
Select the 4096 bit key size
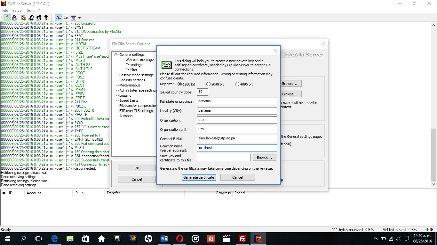(237, 84)
